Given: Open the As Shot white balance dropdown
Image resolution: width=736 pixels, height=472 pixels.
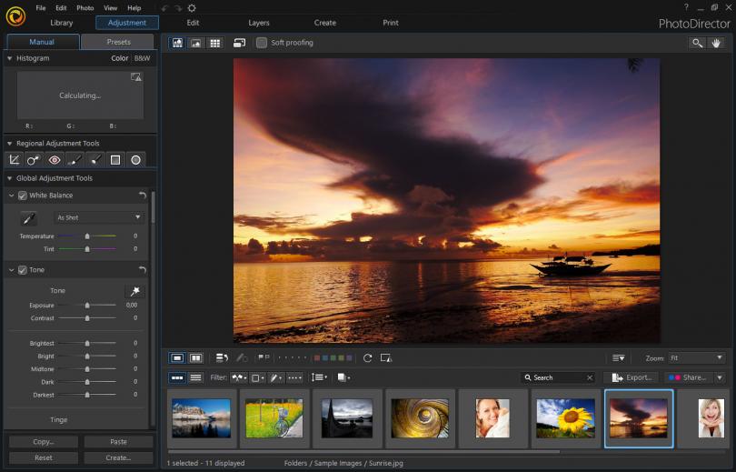Looking at the screenshot, I should (98, 217).
